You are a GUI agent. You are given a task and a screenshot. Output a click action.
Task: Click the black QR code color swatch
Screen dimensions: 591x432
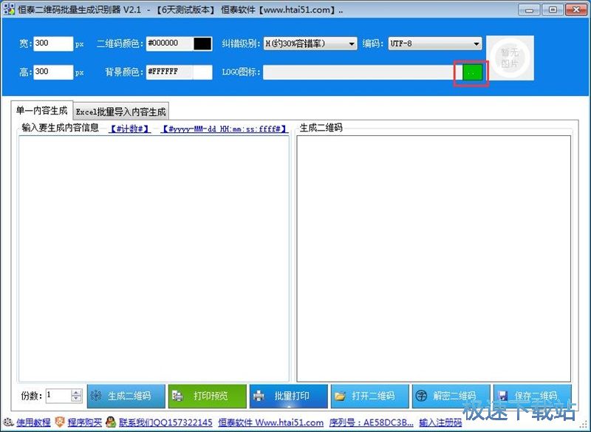tap(202, 44)
